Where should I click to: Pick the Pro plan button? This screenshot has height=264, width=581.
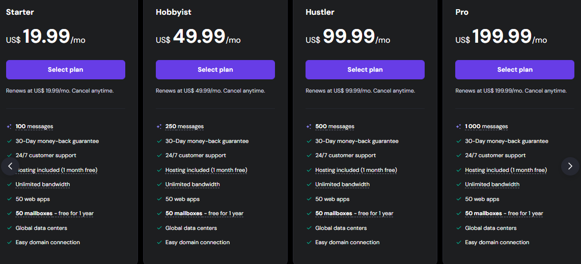[x=514, y=70]
